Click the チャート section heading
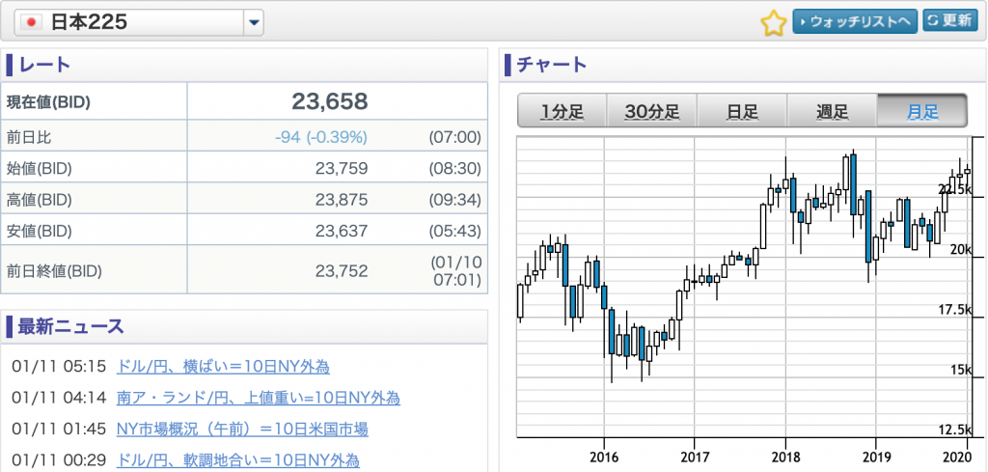The height and width of the screenshot is (472, 988). pos(551,65)
